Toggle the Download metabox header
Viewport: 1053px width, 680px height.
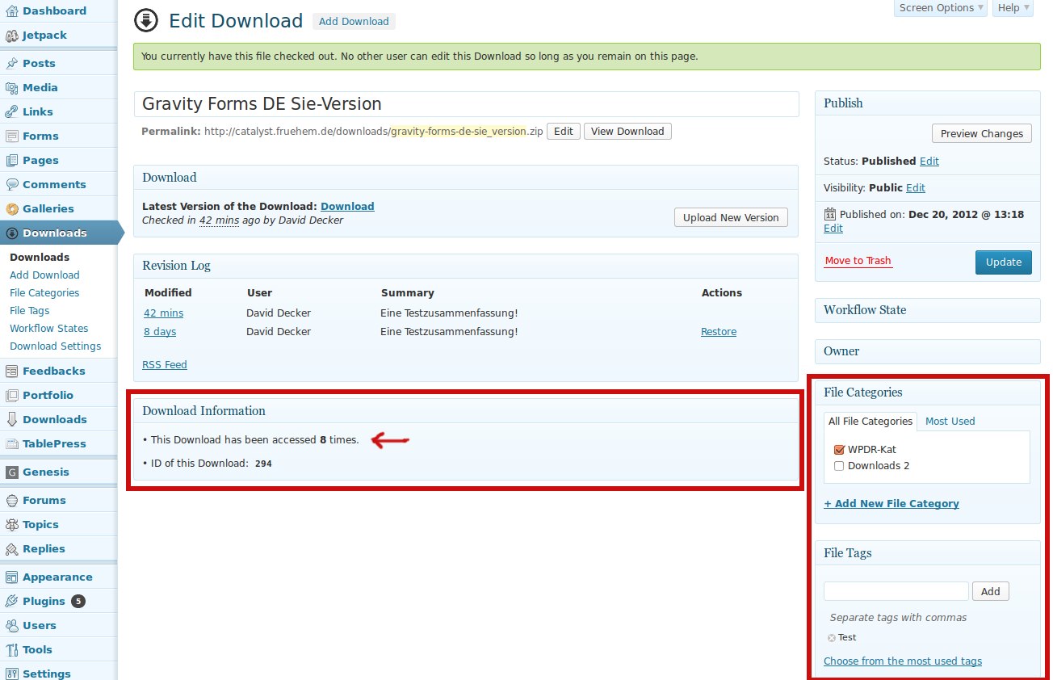click(466, 178)
